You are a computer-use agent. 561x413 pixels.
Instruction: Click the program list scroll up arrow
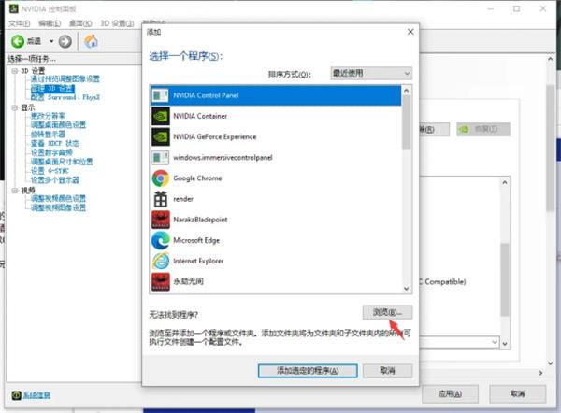(406, 91)
